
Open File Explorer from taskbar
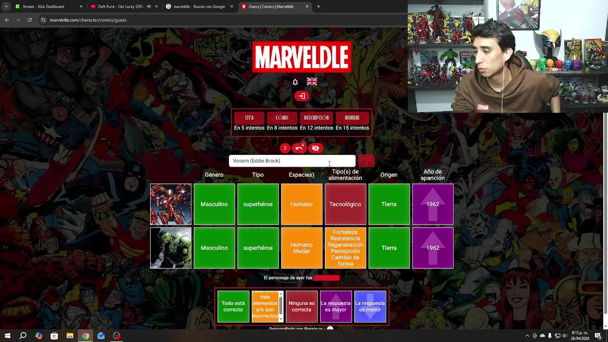click(x=70, y=336)
